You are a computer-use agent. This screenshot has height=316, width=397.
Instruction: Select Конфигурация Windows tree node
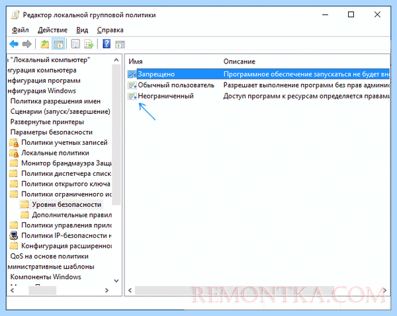tap(42, 91)
